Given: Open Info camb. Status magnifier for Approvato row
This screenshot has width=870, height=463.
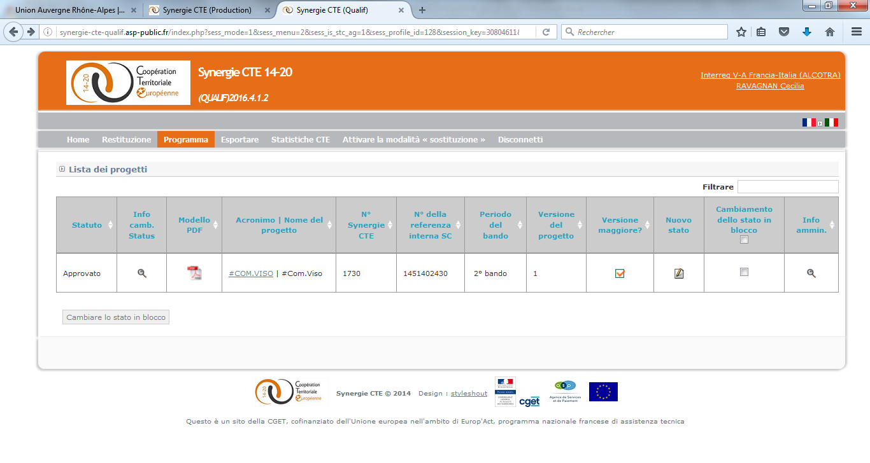Looking at the screenshot, I should coord(142,273).
